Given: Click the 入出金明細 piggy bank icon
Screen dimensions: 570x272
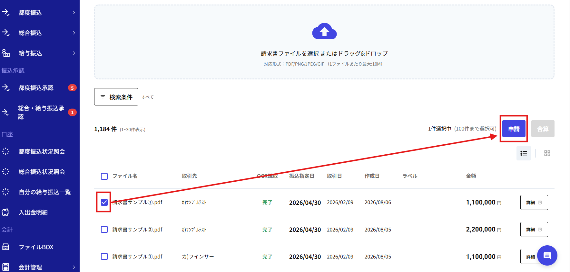Looking at the screenshot, I should 6,212.
